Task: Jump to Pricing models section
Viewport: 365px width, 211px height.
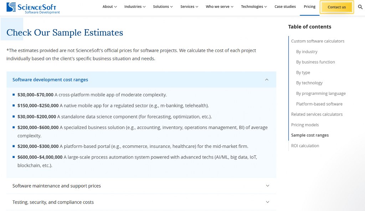Action: pyautogui.click(x=305, y=125)
